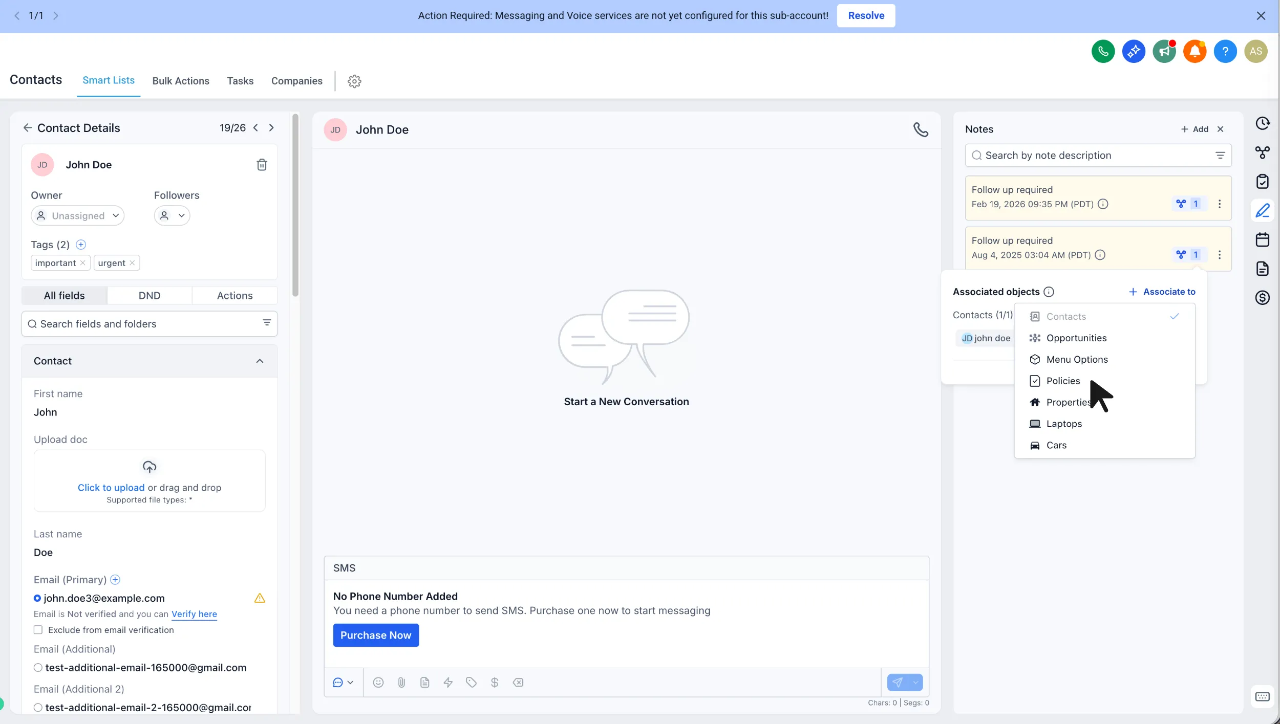
Task: Select john.doe3@example.com primary email radio
Action: click(37, 598)
